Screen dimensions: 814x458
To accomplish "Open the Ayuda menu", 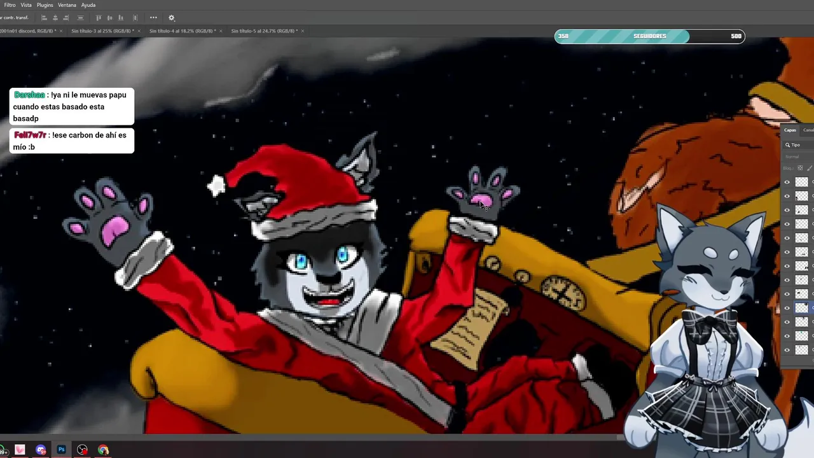I will (88, 5).
